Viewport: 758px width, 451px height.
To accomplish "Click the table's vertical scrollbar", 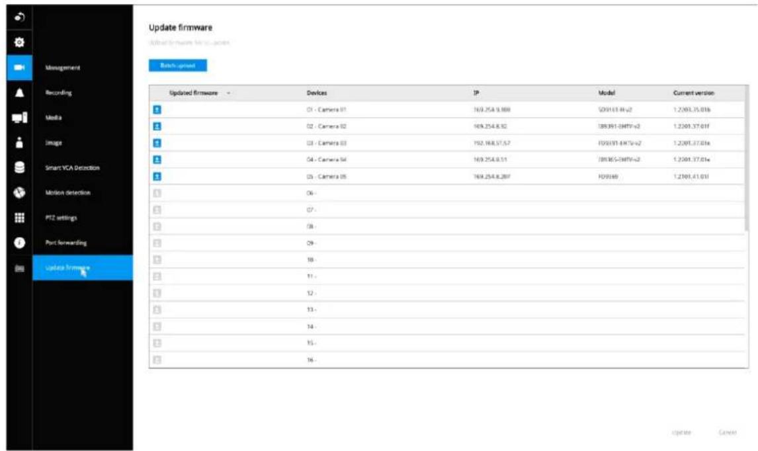I will point(747,159).
